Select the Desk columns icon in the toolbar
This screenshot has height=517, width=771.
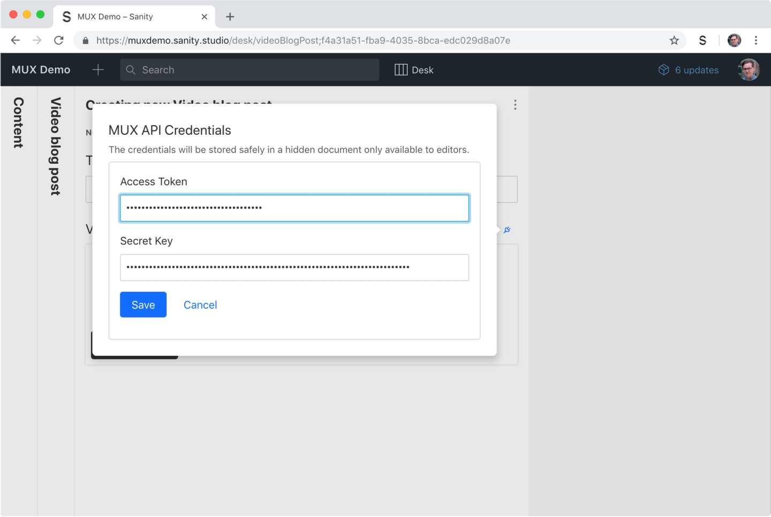click(400, 70)
